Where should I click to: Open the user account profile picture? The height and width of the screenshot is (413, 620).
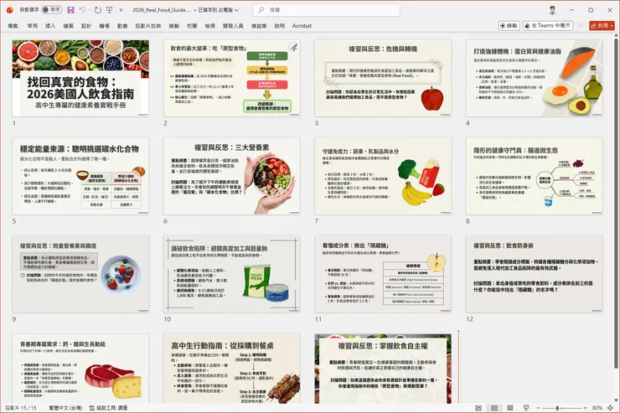tap(552, 10)
